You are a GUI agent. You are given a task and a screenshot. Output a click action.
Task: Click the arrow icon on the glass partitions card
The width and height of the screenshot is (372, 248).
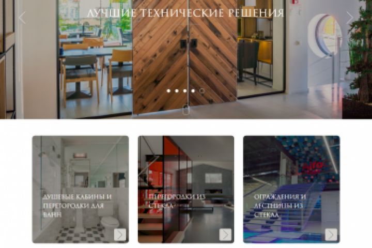(225, 235)
